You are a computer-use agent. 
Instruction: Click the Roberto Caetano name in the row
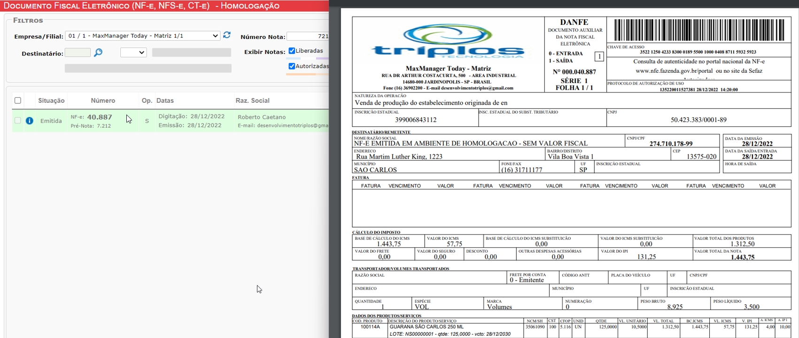(262, 117)
